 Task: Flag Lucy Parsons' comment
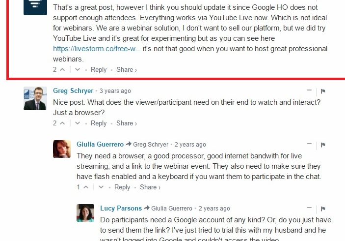[323, 209]
